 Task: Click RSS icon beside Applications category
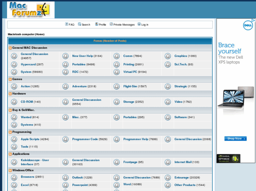point(10,154)
